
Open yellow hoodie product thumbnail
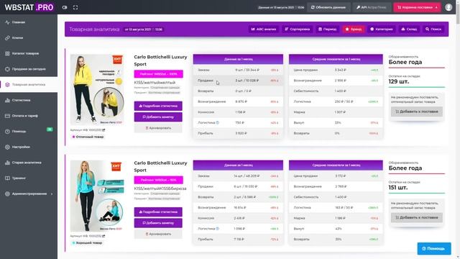point(97,89)
